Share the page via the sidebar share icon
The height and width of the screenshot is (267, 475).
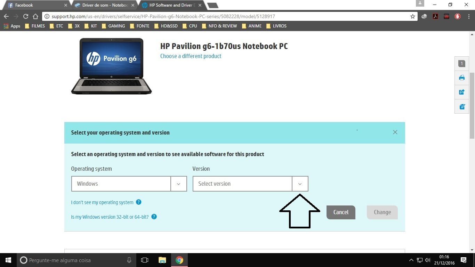[462, 92]
